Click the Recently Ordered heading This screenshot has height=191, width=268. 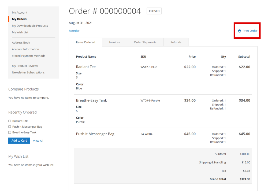click(x=23, y=112)
